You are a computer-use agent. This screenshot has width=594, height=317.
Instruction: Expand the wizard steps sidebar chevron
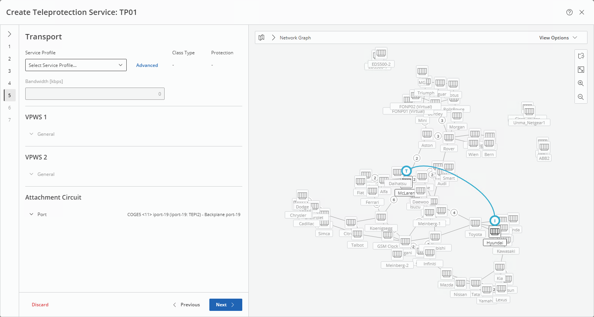tap(10, 34)
